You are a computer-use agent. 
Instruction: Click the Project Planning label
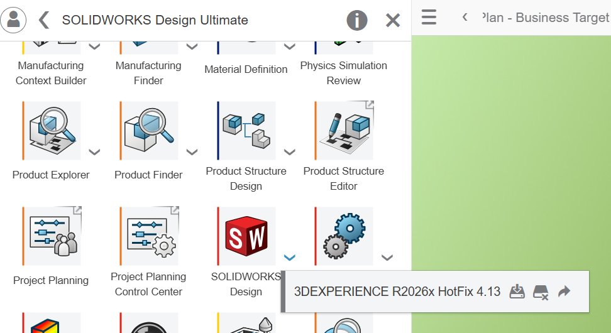tap(51, 280)
